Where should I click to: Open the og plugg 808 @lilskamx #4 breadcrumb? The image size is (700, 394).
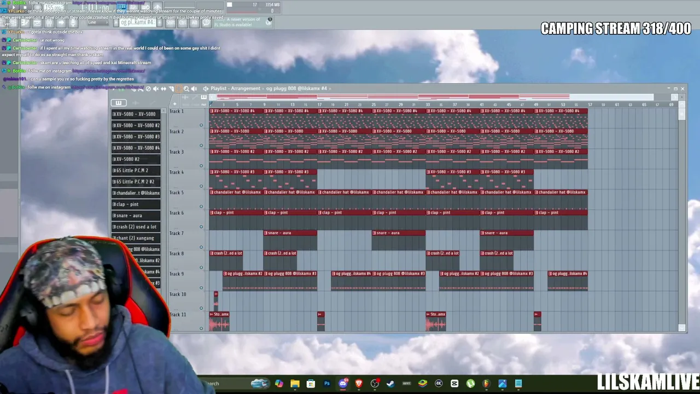(x=296, y=89)
